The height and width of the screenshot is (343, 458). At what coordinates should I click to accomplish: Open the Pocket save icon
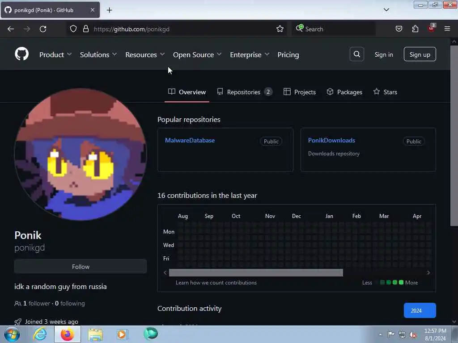[x=399, y=29]
